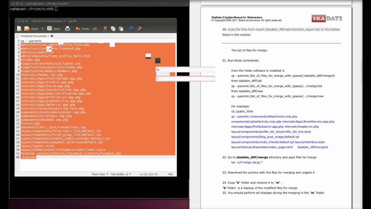371x209 pixels.
Task: Click 'cp --parents components/Attachment.cmp.php' example line
Action: pyautogui.click(x=264, y=117)
